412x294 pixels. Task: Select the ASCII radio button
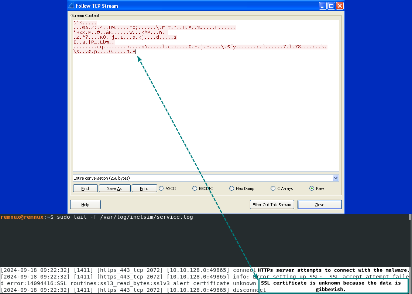[x=161, y=188]
